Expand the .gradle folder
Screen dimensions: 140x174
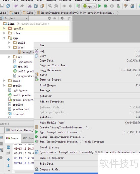tap(4, 28)
